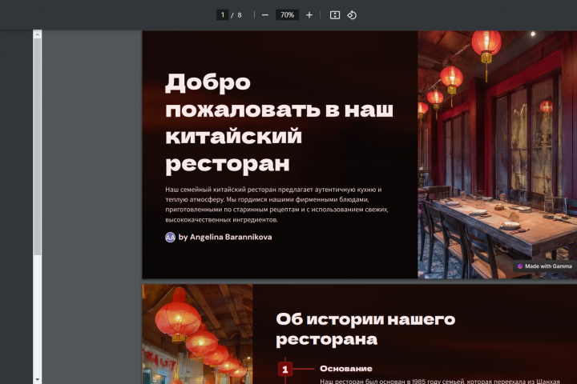Screen dimensions: 577x384
Task: Click the vertical scrollbar thumb
Action: pos(37,146)
